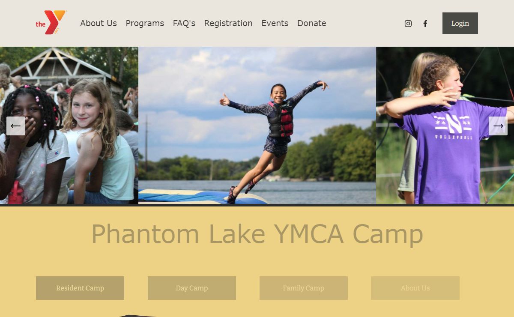The image size is (514, 317).
Task: Click the photo of girl jumping over lake
Action: 257,125
